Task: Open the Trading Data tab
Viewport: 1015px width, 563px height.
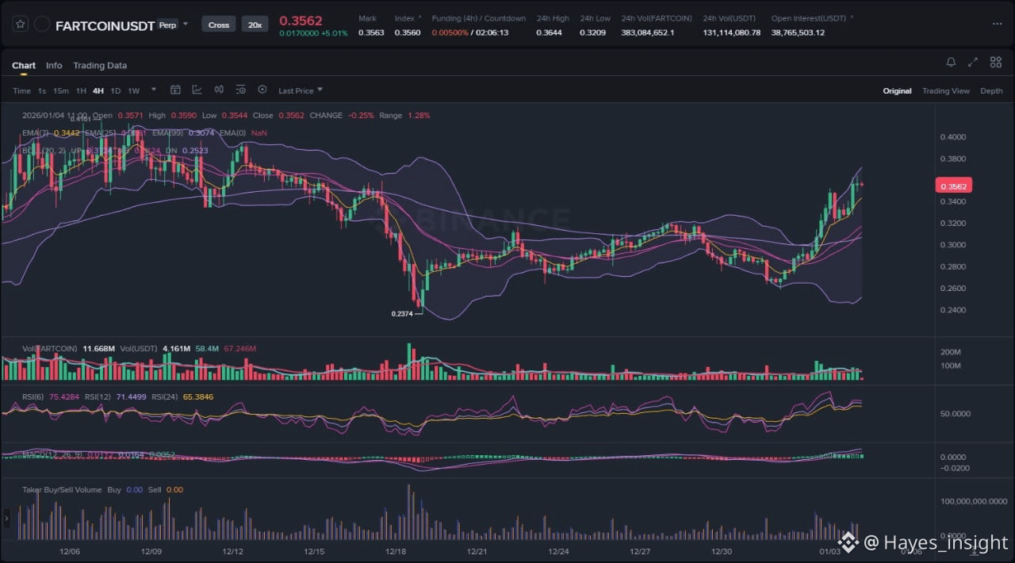Action: (100, 66)
